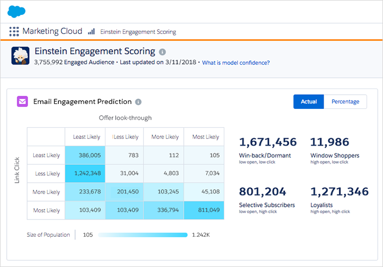The image size is (383, 267).
Task: Open info icon beside Email Engagement Prediction
Action: [138, 102]
